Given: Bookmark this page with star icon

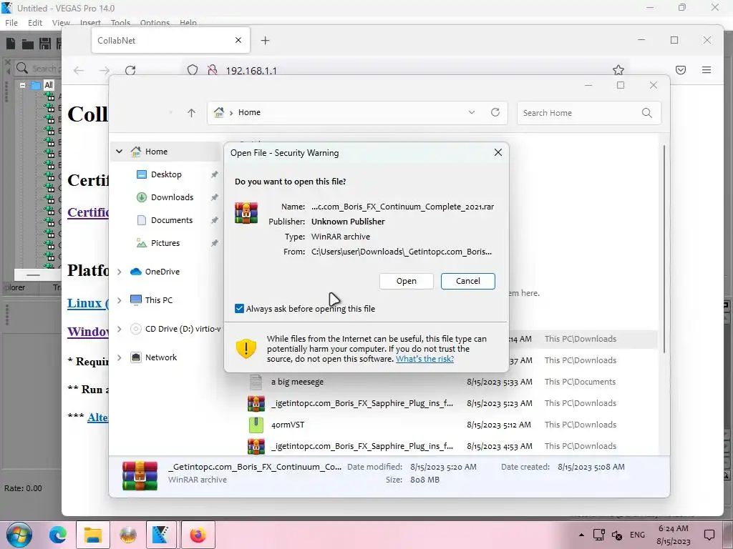Looking at the screenshot, I should pos(618,70).
